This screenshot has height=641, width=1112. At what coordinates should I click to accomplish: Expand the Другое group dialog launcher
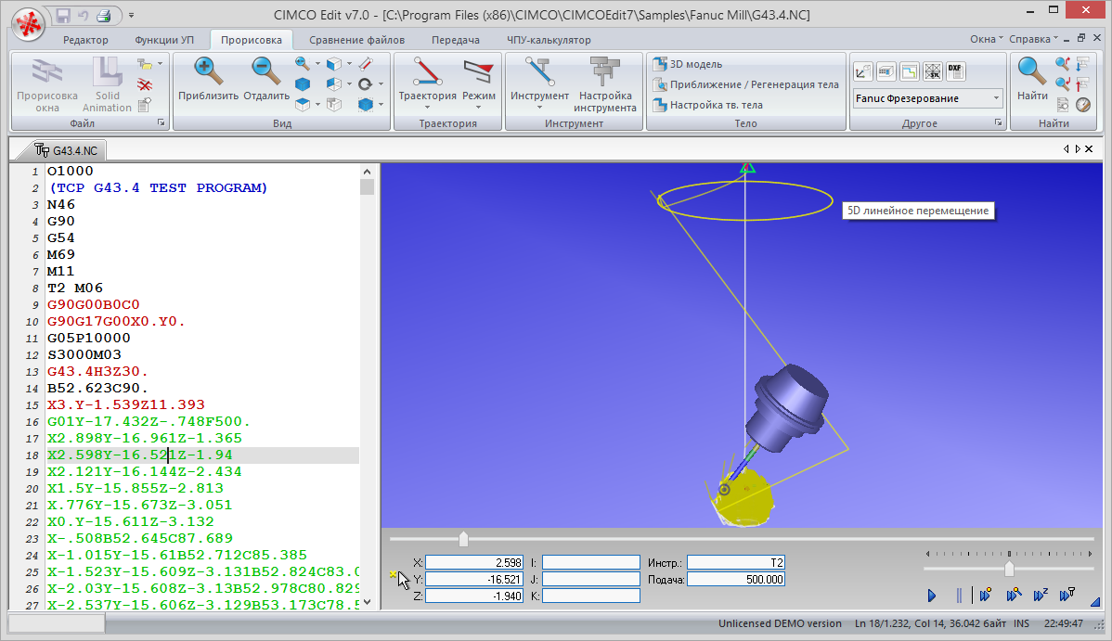998,122
